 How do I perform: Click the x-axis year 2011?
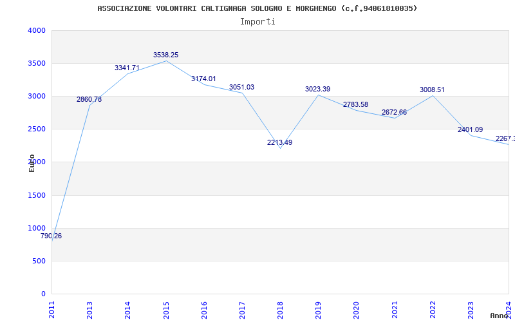52,310
